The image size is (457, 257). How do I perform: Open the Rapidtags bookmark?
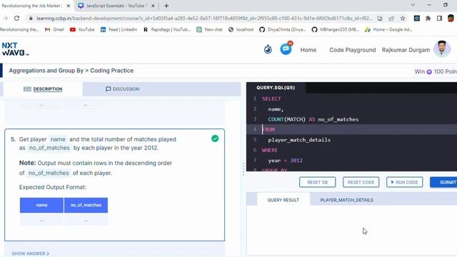(x=167, y=29)
